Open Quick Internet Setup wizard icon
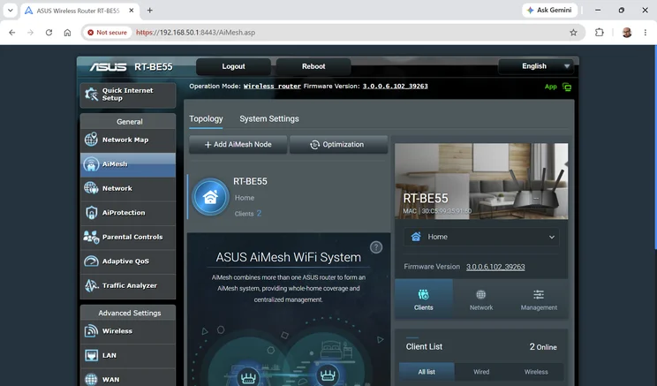This screenshot has height=386, width=657. tap(91, 94)
